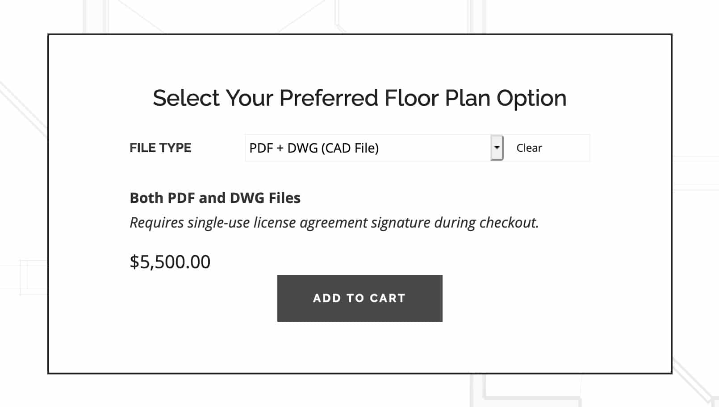719x407 pixels.
Task: Click the word 'TYPE' in the field label
Action: click(176, 148)
